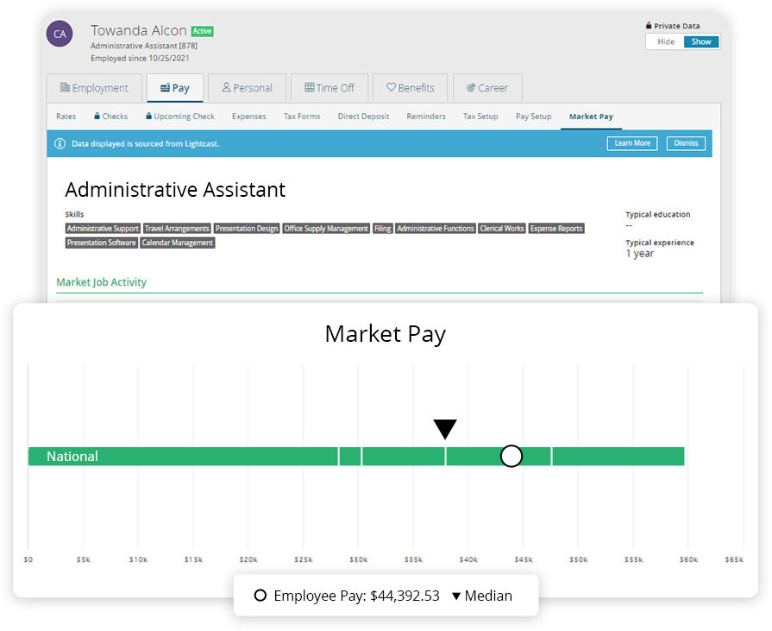This screenshot has width=772, height=631.
Task: Click the Active status badge
Action: coord(202,31)
